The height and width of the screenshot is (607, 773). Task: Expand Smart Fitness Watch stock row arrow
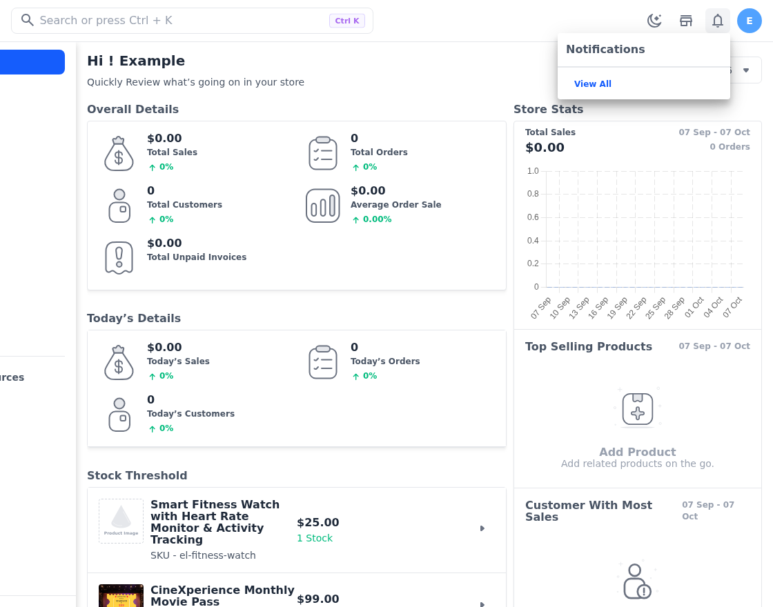[x=482, y=528]
